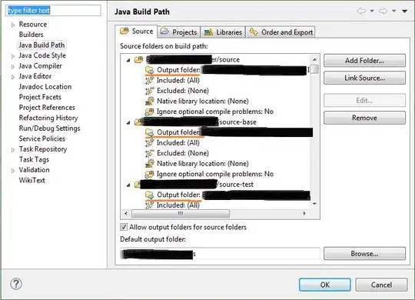Click the Default output folder text field
Image resolution: width=415 pixels, height=300 pixels.
point(220,254)
